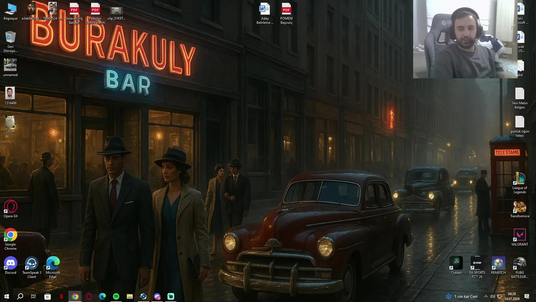Open Edge browser from taskbar

pos(102,297)
